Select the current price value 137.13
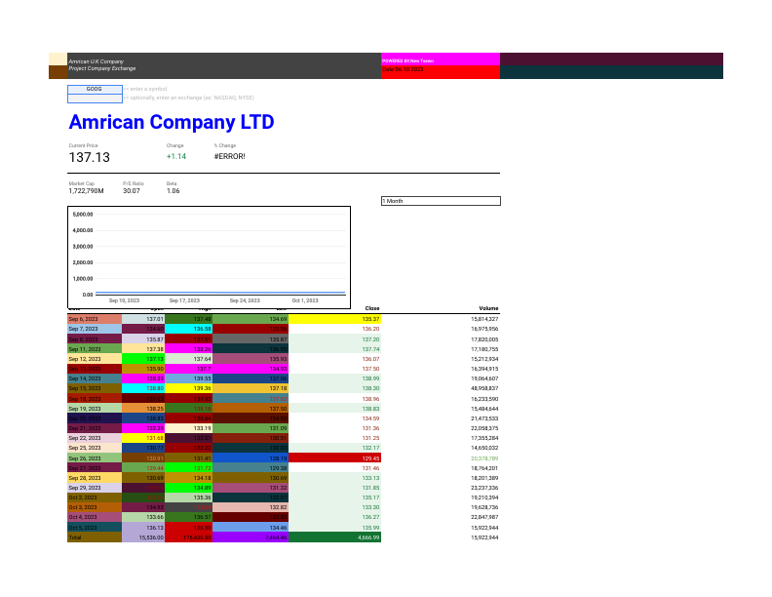This screenshot has height=597, width=772. [89, 157]
